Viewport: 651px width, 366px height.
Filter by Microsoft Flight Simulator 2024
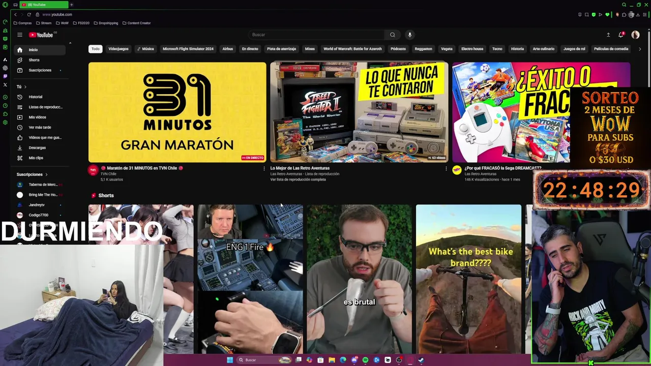(x=188, y=49)
